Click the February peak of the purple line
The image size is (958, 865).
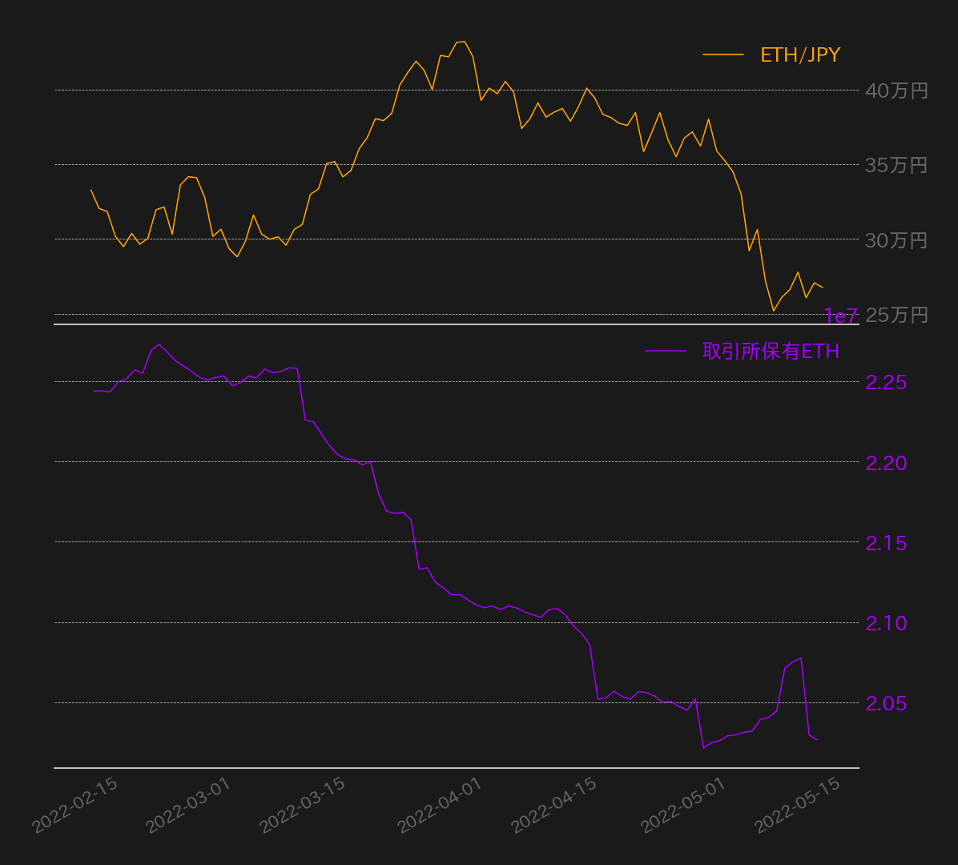pyautogui.click(x=159, y=344)
